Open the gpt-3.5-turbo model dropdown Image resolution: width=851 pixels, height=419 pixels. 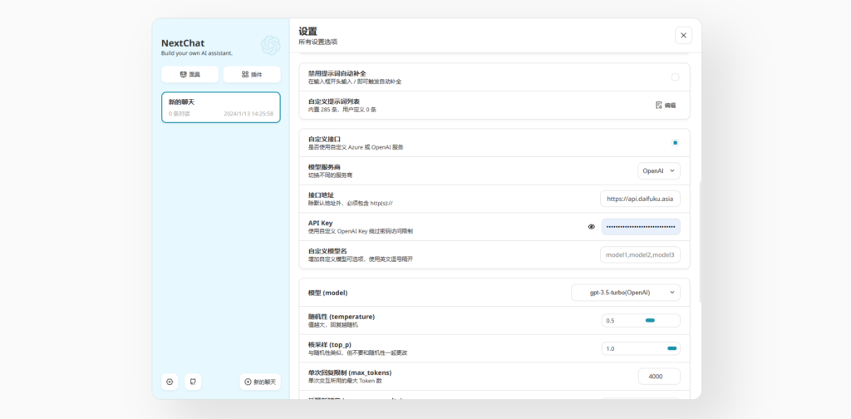[x=625, y=293]
